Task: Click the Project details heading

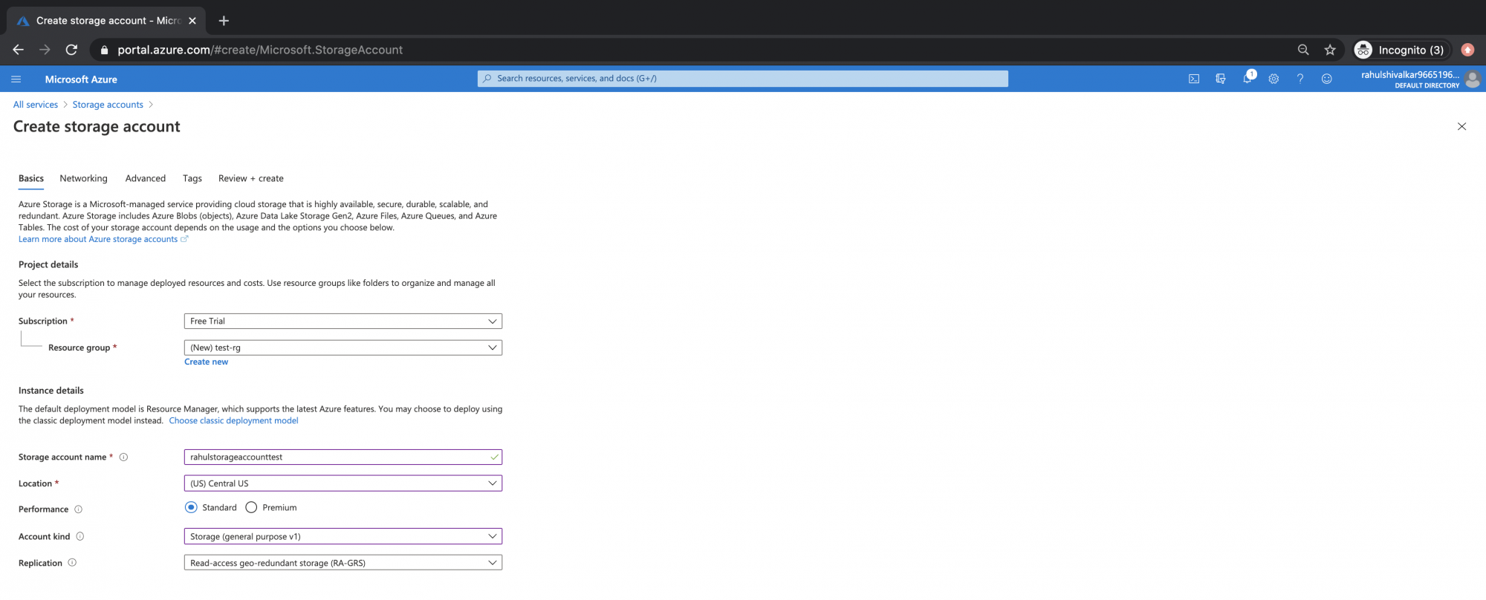Action: [48, 264]
